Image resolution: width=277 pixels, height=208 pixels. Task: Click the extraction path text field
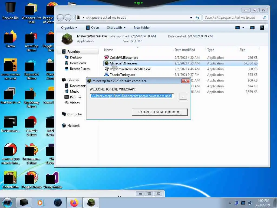132,96
